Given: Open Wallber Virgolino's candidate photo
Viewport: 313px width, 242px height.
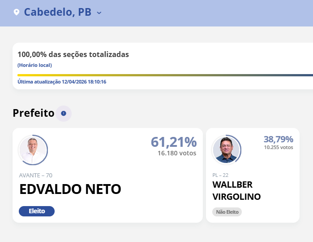Looking at the screenshot, I should [x=226, y=150].
